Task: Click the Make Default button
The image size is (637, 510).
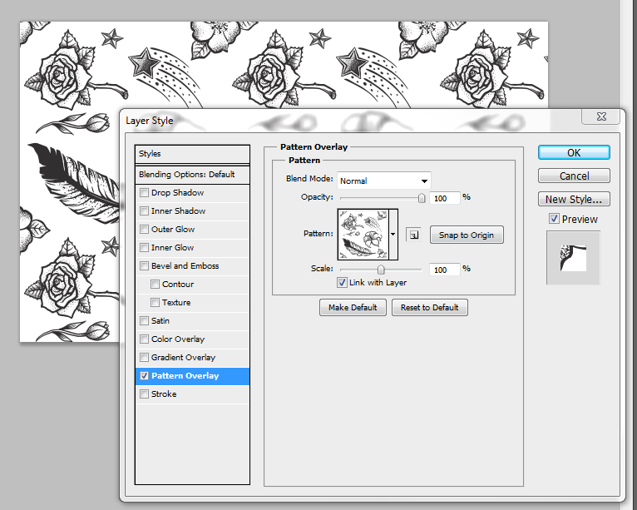Action: (x=353, y=308)
